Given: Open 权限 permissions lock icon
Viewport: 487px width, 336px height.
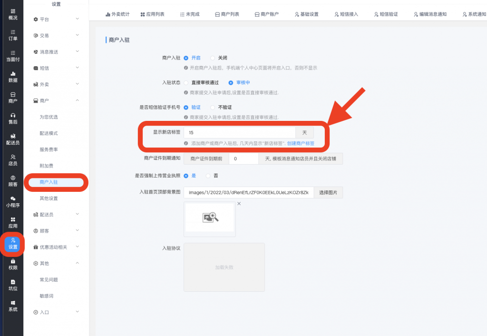Looking at the screenshot, I should pyautogui.click(x=13, y=264).
